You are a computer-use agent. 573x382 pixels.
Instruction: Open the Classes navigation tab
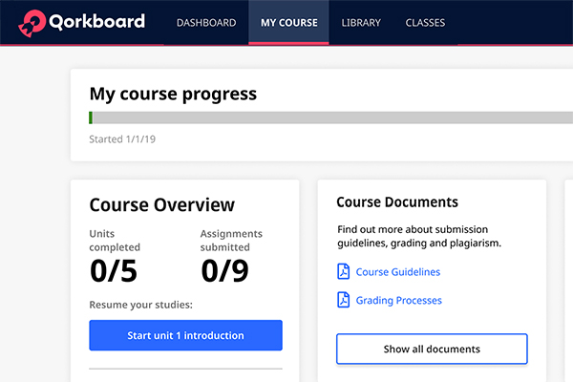point(425,23)
